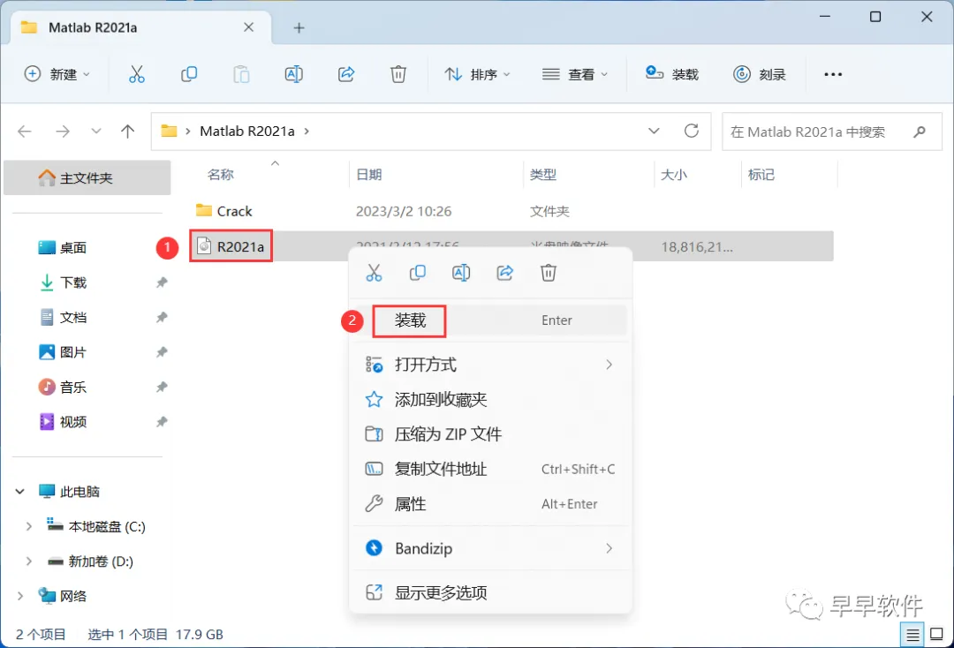Click the Paste icon in the toolbar
Viewport: 954px width, 648px height.
click(x=241, y=74)
